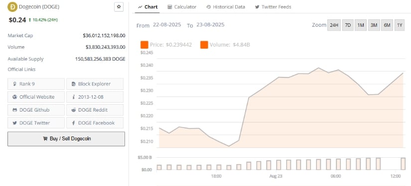Click the Reddit icon in DOGE Reddit

pyautogui.click(x=73, y=110)
